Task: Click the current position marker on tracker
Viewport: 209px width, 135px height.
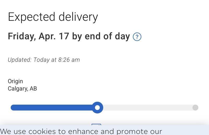Action: pyautogui.click(x=97, y=107)
